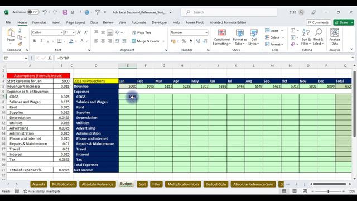Click the Cut scissors icon
Image resolution: width=357 pixels, height=201 pixels.
click(x=20, y=31)
